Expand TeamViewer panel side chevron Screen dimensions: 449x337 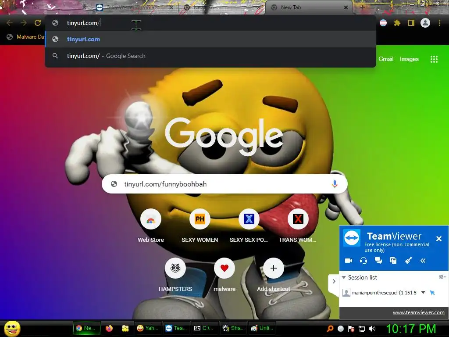pos(334,281)
